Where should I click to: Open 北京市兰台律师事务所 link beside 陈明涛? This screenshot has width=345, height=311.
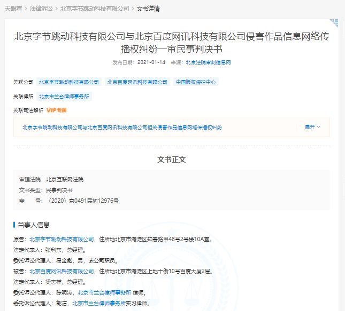coord(104,293)
